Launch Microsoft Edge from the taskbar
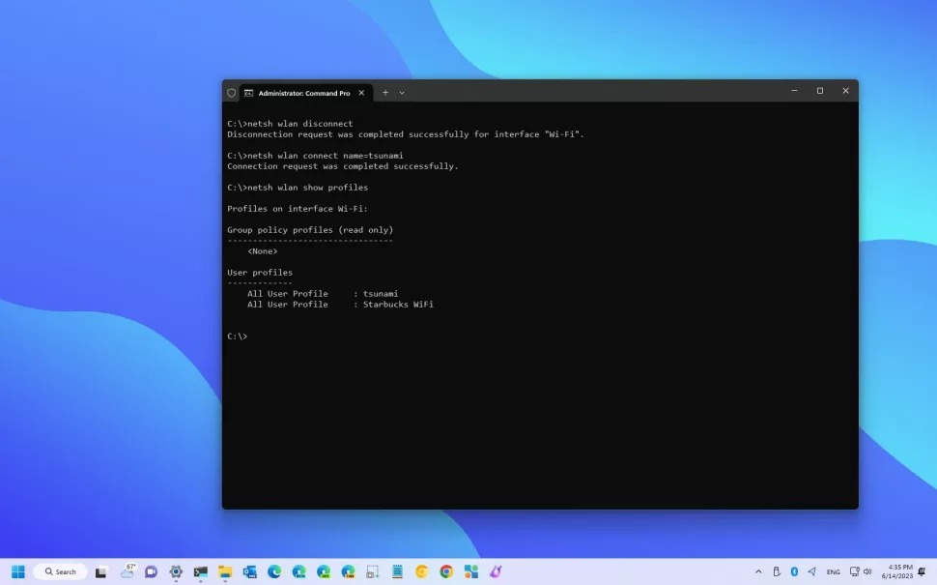 (x=273, y=570)
